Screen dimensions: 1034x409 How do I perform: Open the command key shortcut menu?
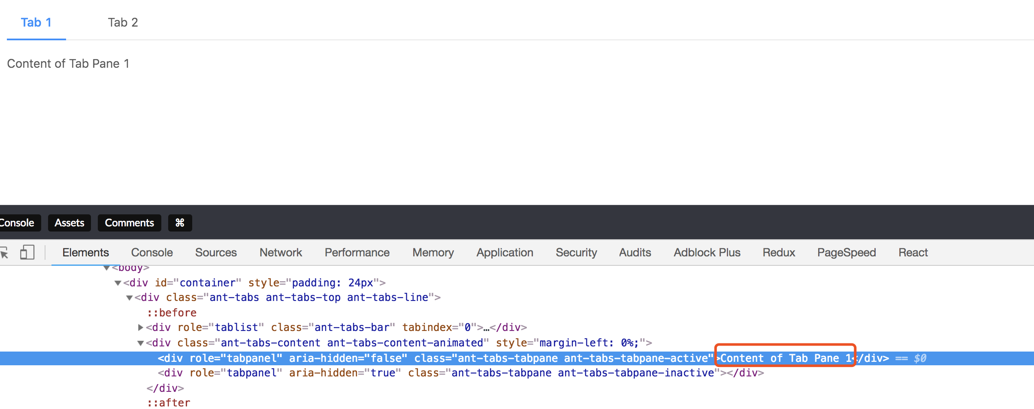pyautogui.click(x=179, y=223)
